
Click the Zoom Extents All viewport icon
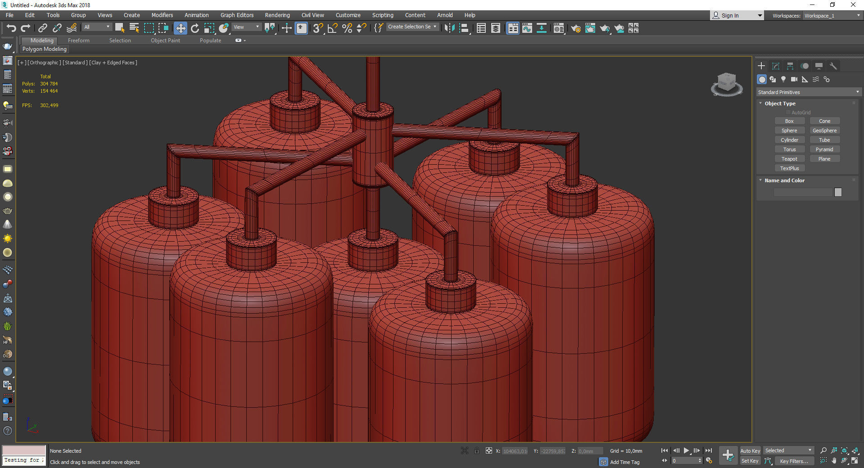[855, 450]
